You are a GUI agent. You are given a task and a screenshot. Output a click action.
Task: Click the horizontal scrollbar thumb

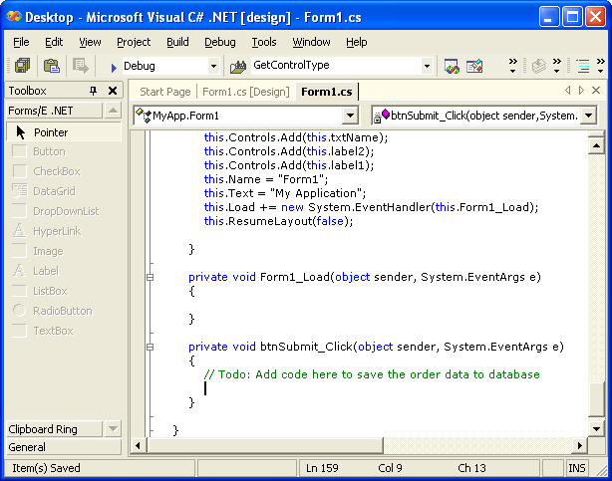(x=265, y=445)
